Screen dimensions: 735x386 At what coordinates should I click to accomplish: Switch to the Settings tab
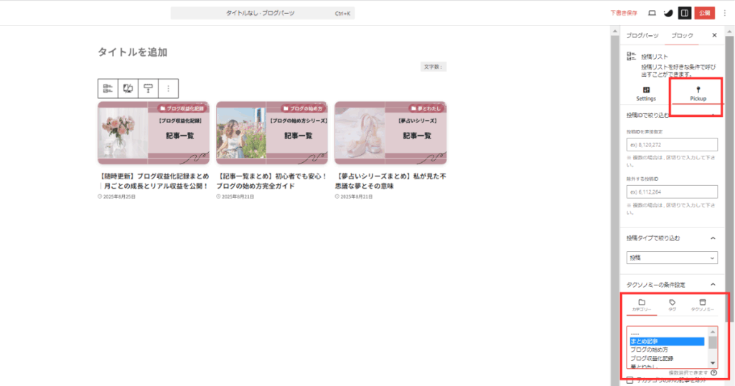tap(646, 93)
